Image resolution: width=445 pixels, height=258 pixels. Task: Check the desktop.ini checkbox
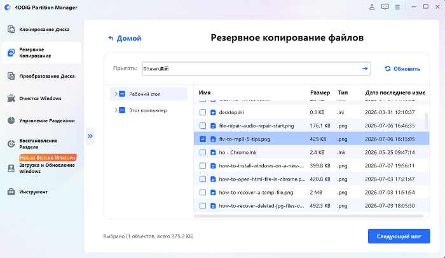click(x=203, y=112)
